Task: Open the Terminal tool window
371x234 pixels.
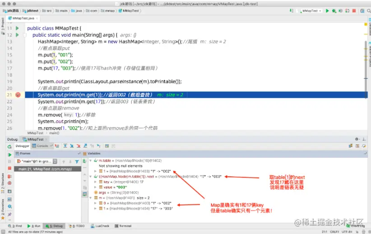Action: [123, 226]
